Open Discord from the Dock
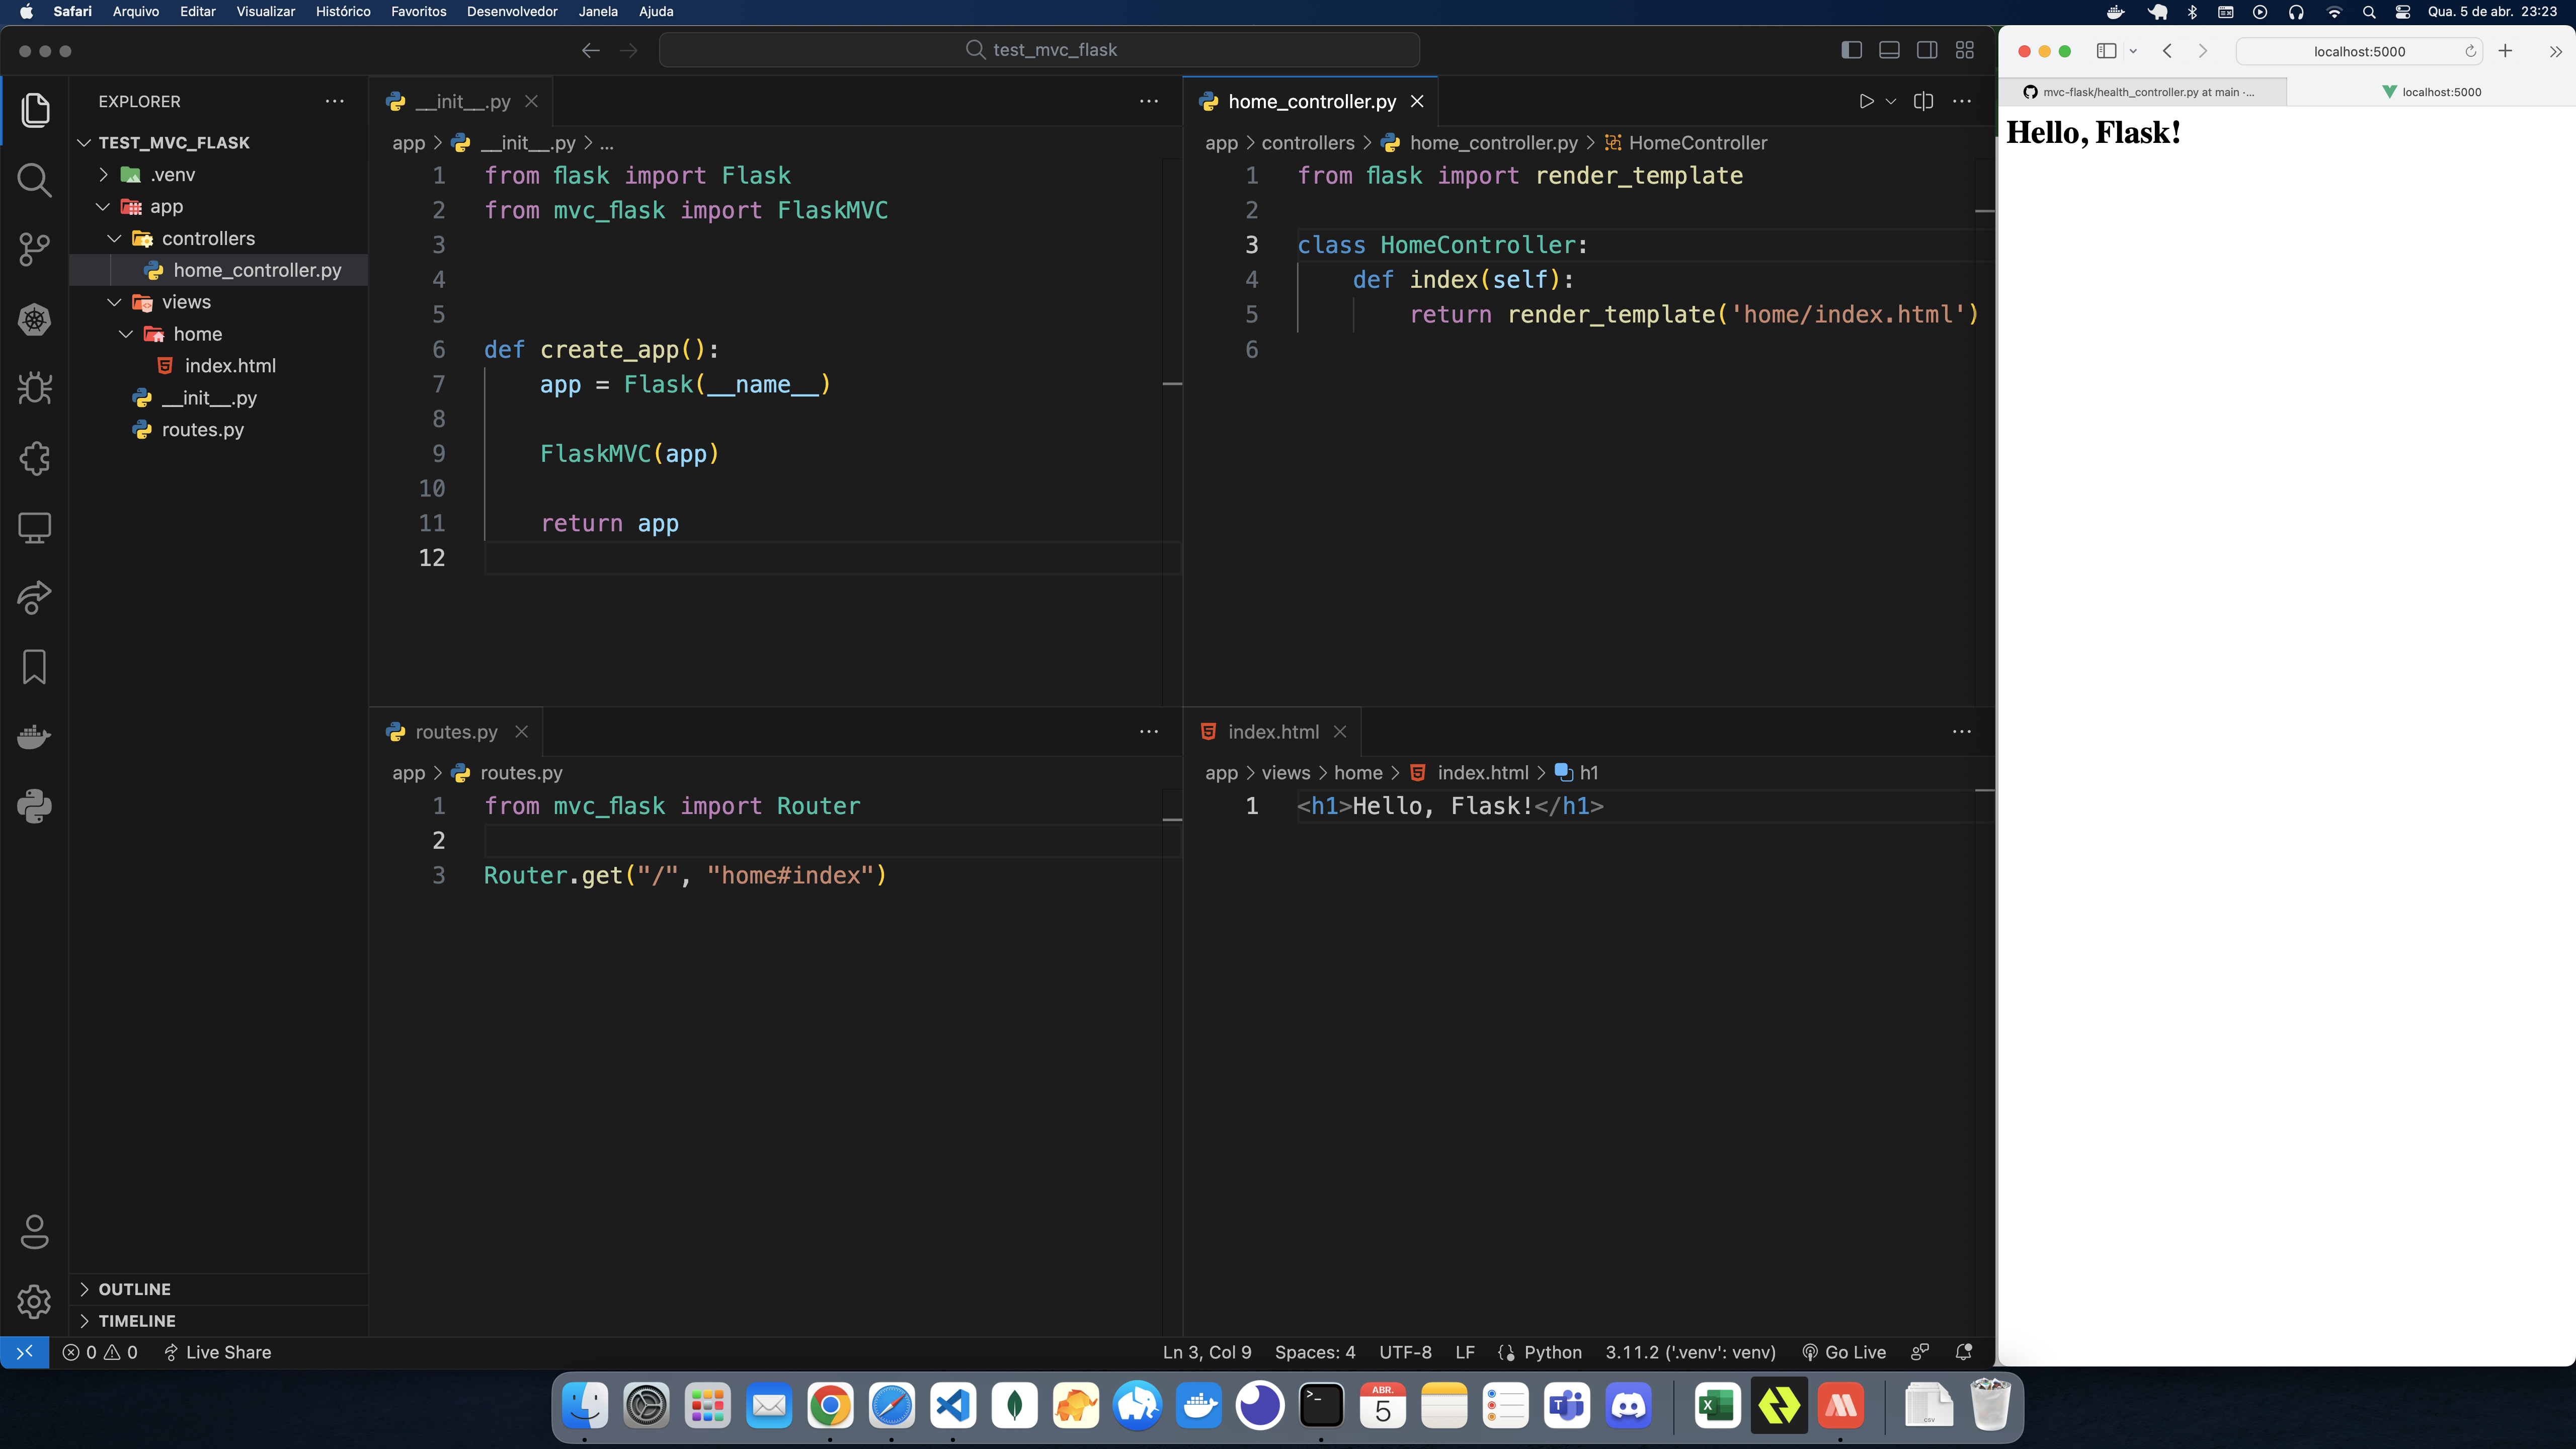The width and height of the screenshot is (2576, 1449). point(1628,1406)
